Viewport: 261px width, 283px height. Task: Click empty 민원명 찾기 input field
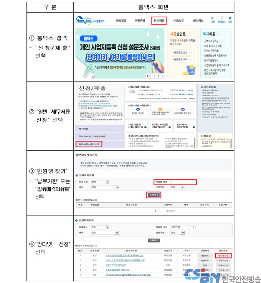(x=183, y=182)
